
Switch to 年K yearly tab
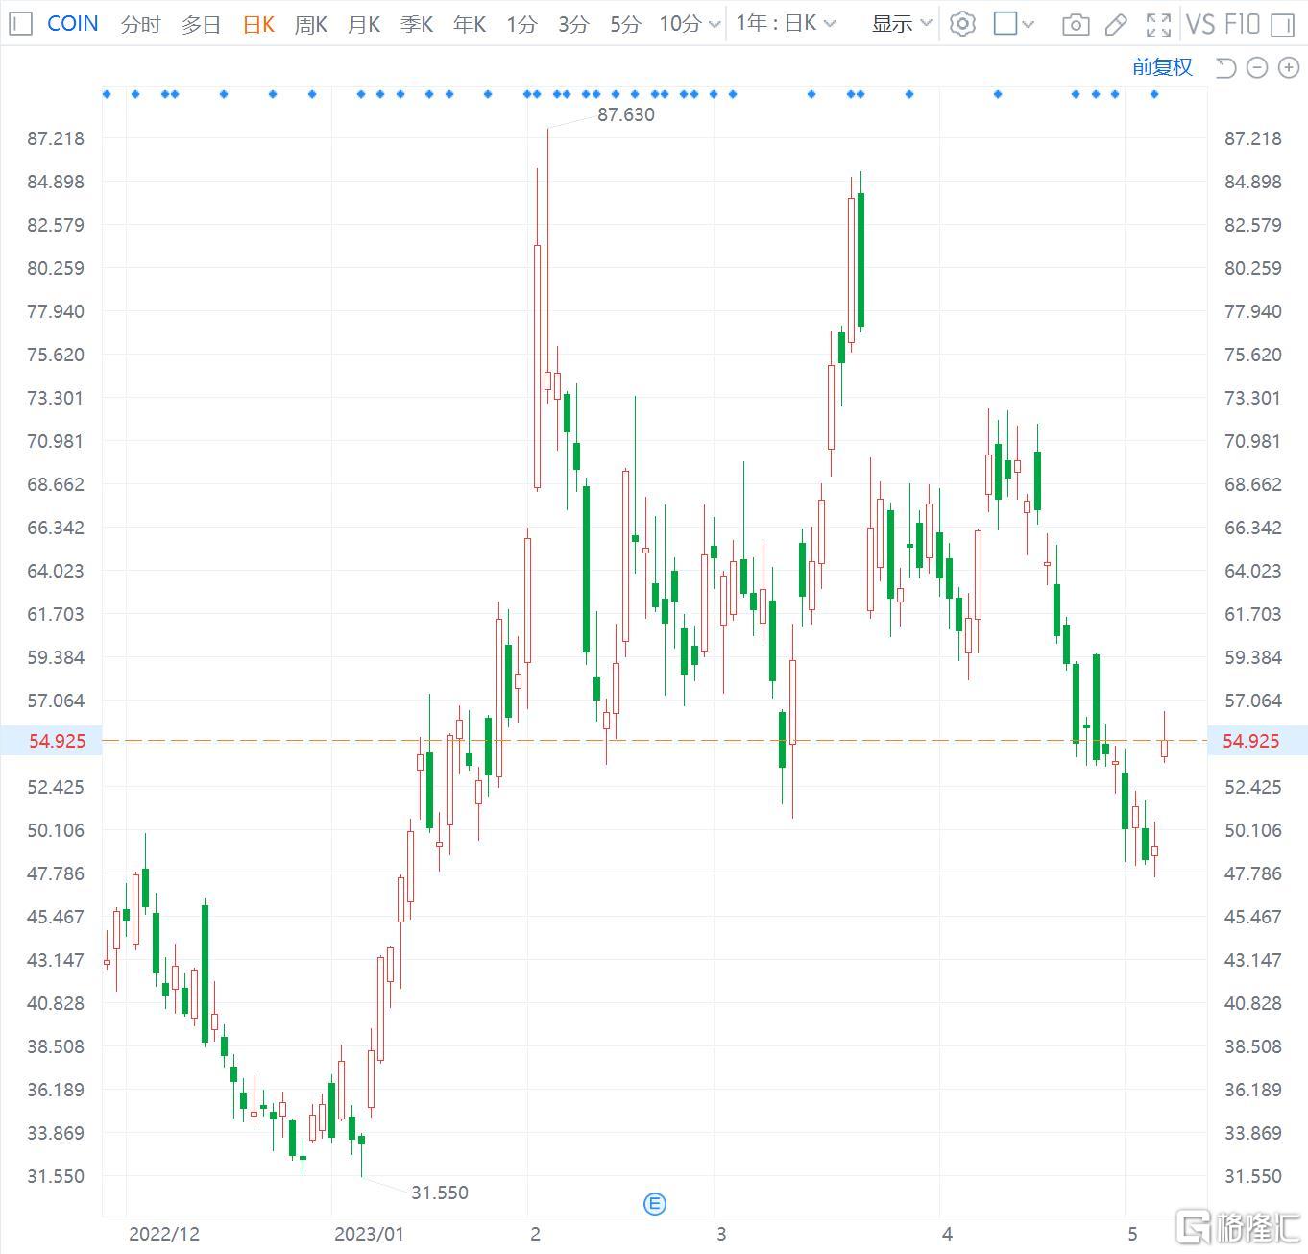click(x=470, y=24)
